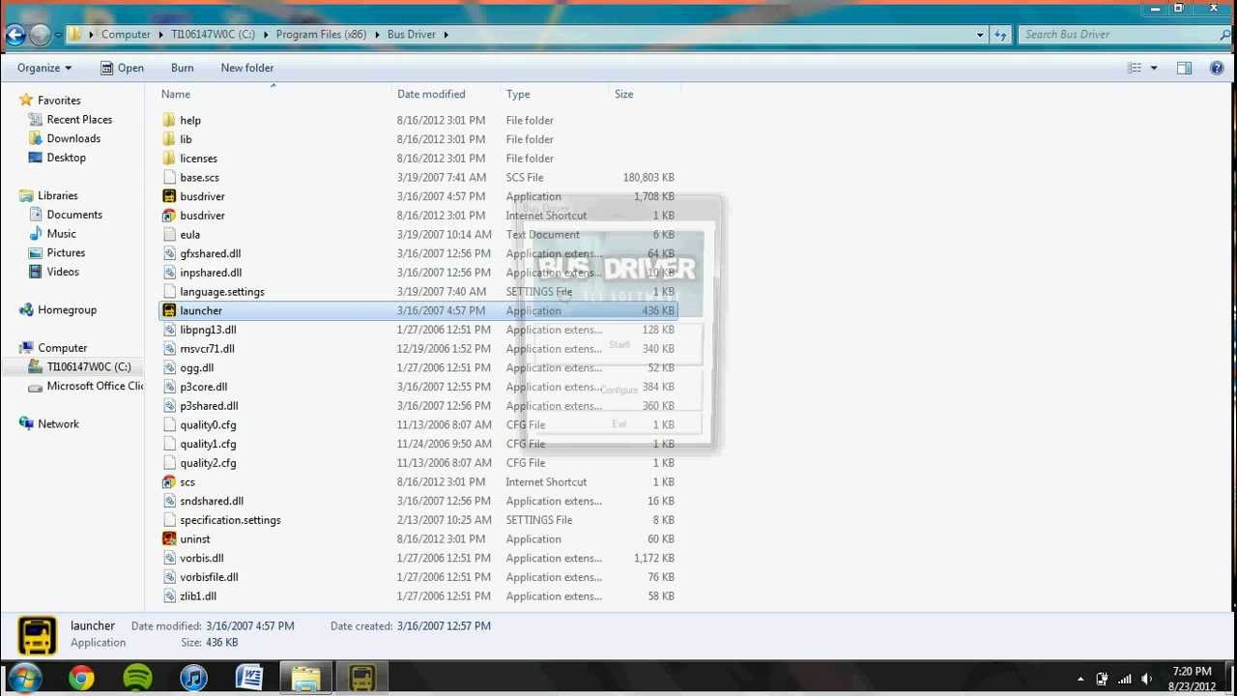The height and width of the screenshot is (696, 1237).
Task: Click the network signal tray icon
Action: 1124,679
